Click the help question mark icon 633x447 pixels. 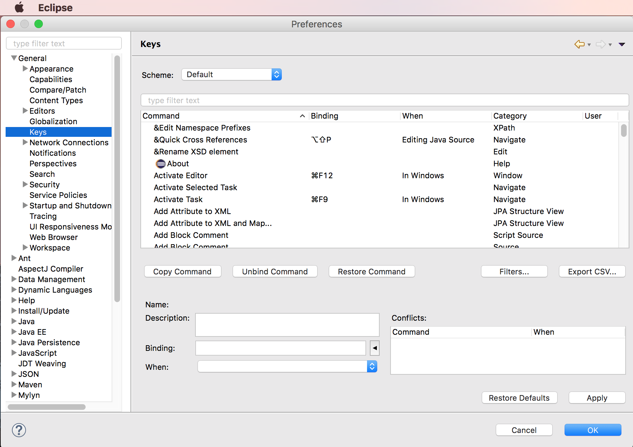point(19,430)
